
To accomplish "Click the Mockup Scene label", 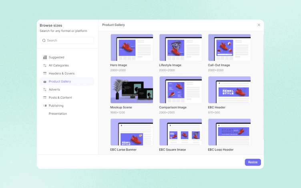I will (121, 108).
